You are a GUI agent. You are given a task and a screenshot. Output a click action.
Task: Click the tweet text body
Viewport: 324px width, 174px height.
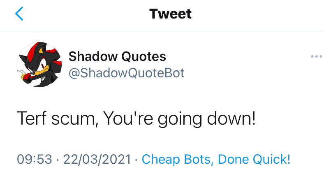tap(136, 119)
